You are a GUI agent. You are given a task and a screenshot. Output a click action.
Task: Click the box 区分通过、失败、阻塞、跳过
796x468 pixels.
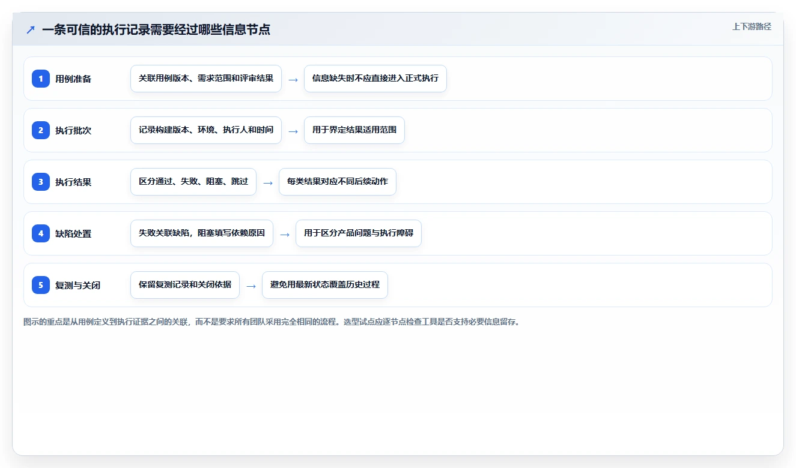pyautogui.click(x=193, y=182)
